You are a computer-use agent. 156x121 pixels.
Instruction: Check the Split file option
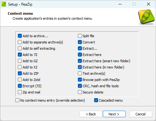tap(80, 36)
